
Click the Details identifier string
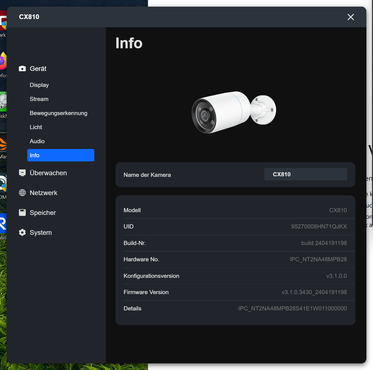tap(292, 308)
